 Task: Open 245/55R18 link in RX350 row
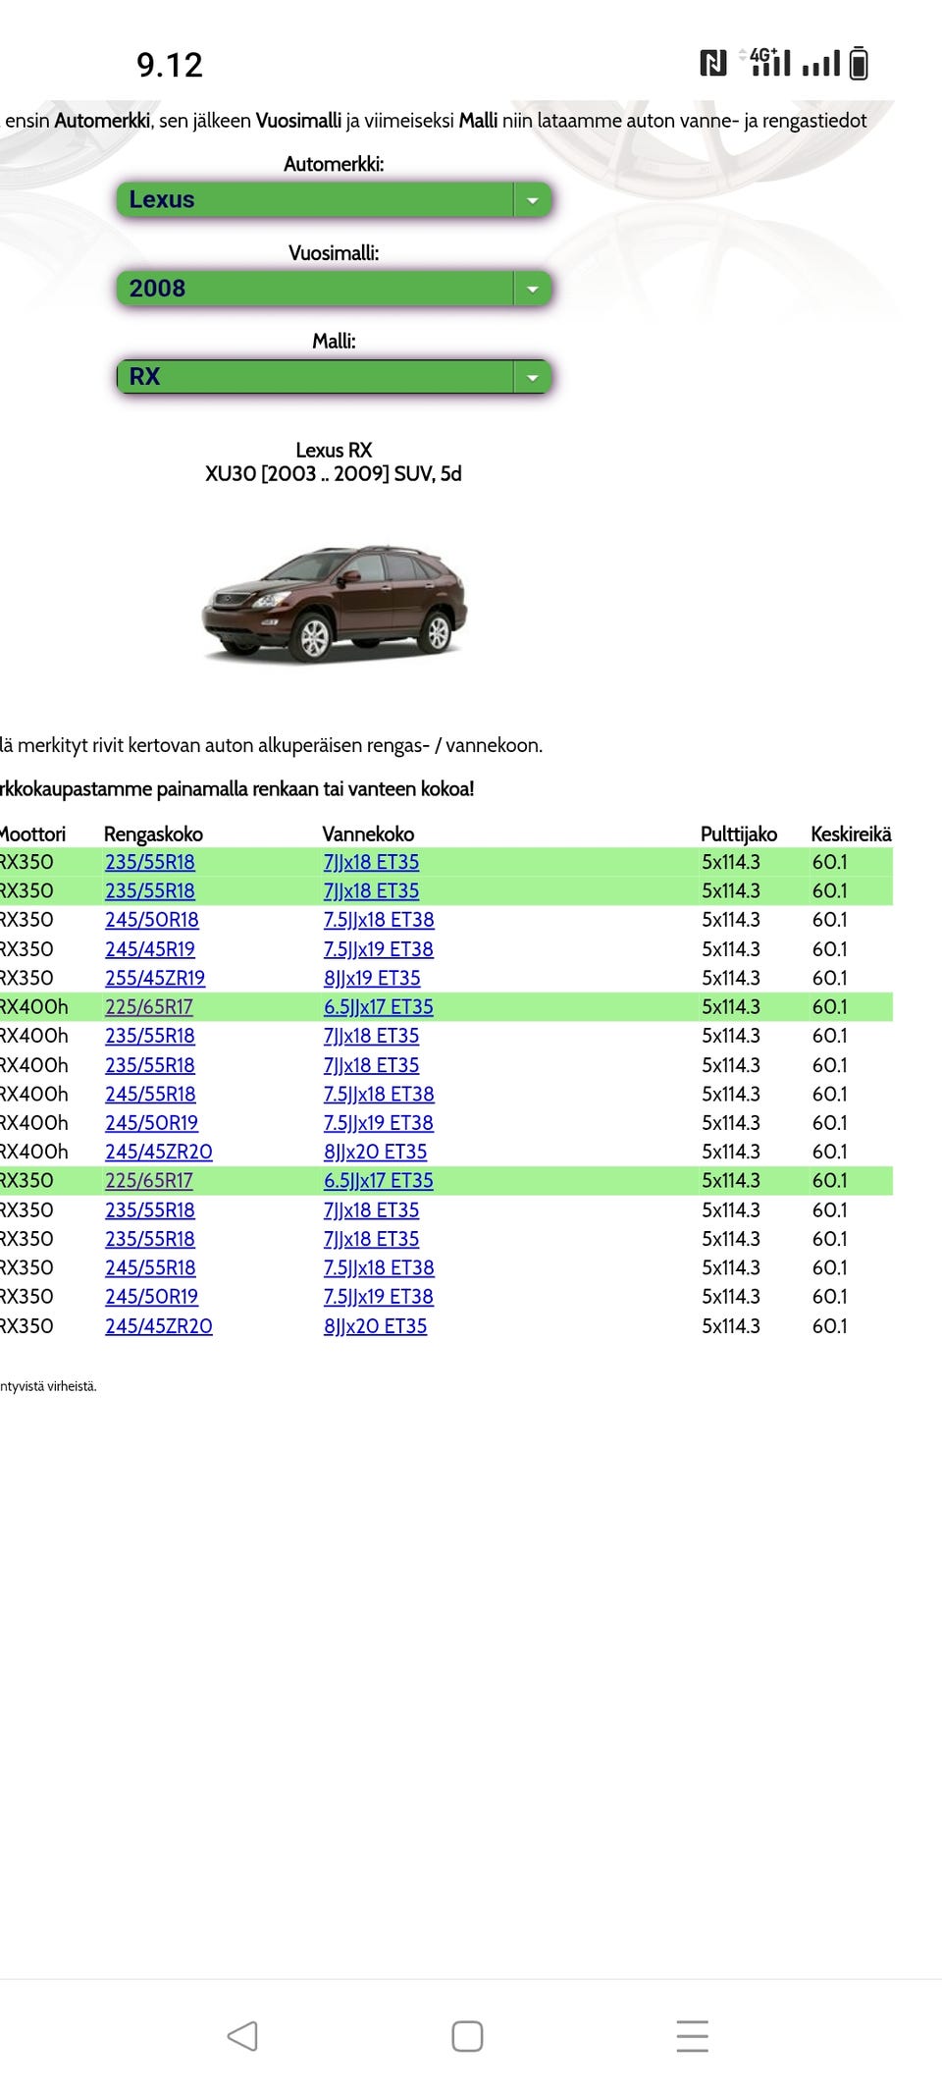pyautogui.click(x=150, y=1267)
